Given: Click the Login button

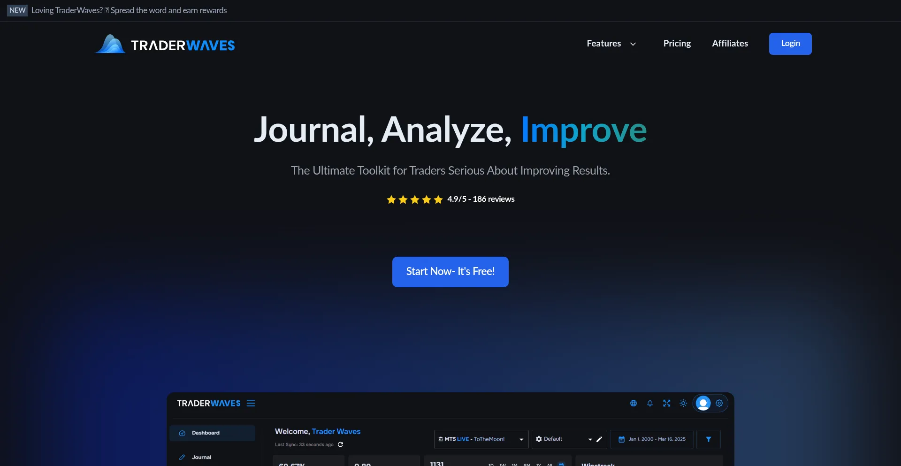Looking at the screenshot, I should click(x=790, y=44).
